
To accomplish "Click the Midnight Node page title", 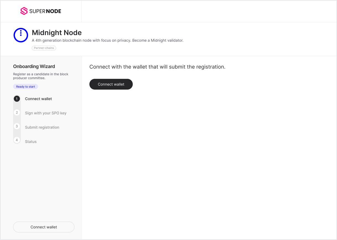I will click(57, 33).
